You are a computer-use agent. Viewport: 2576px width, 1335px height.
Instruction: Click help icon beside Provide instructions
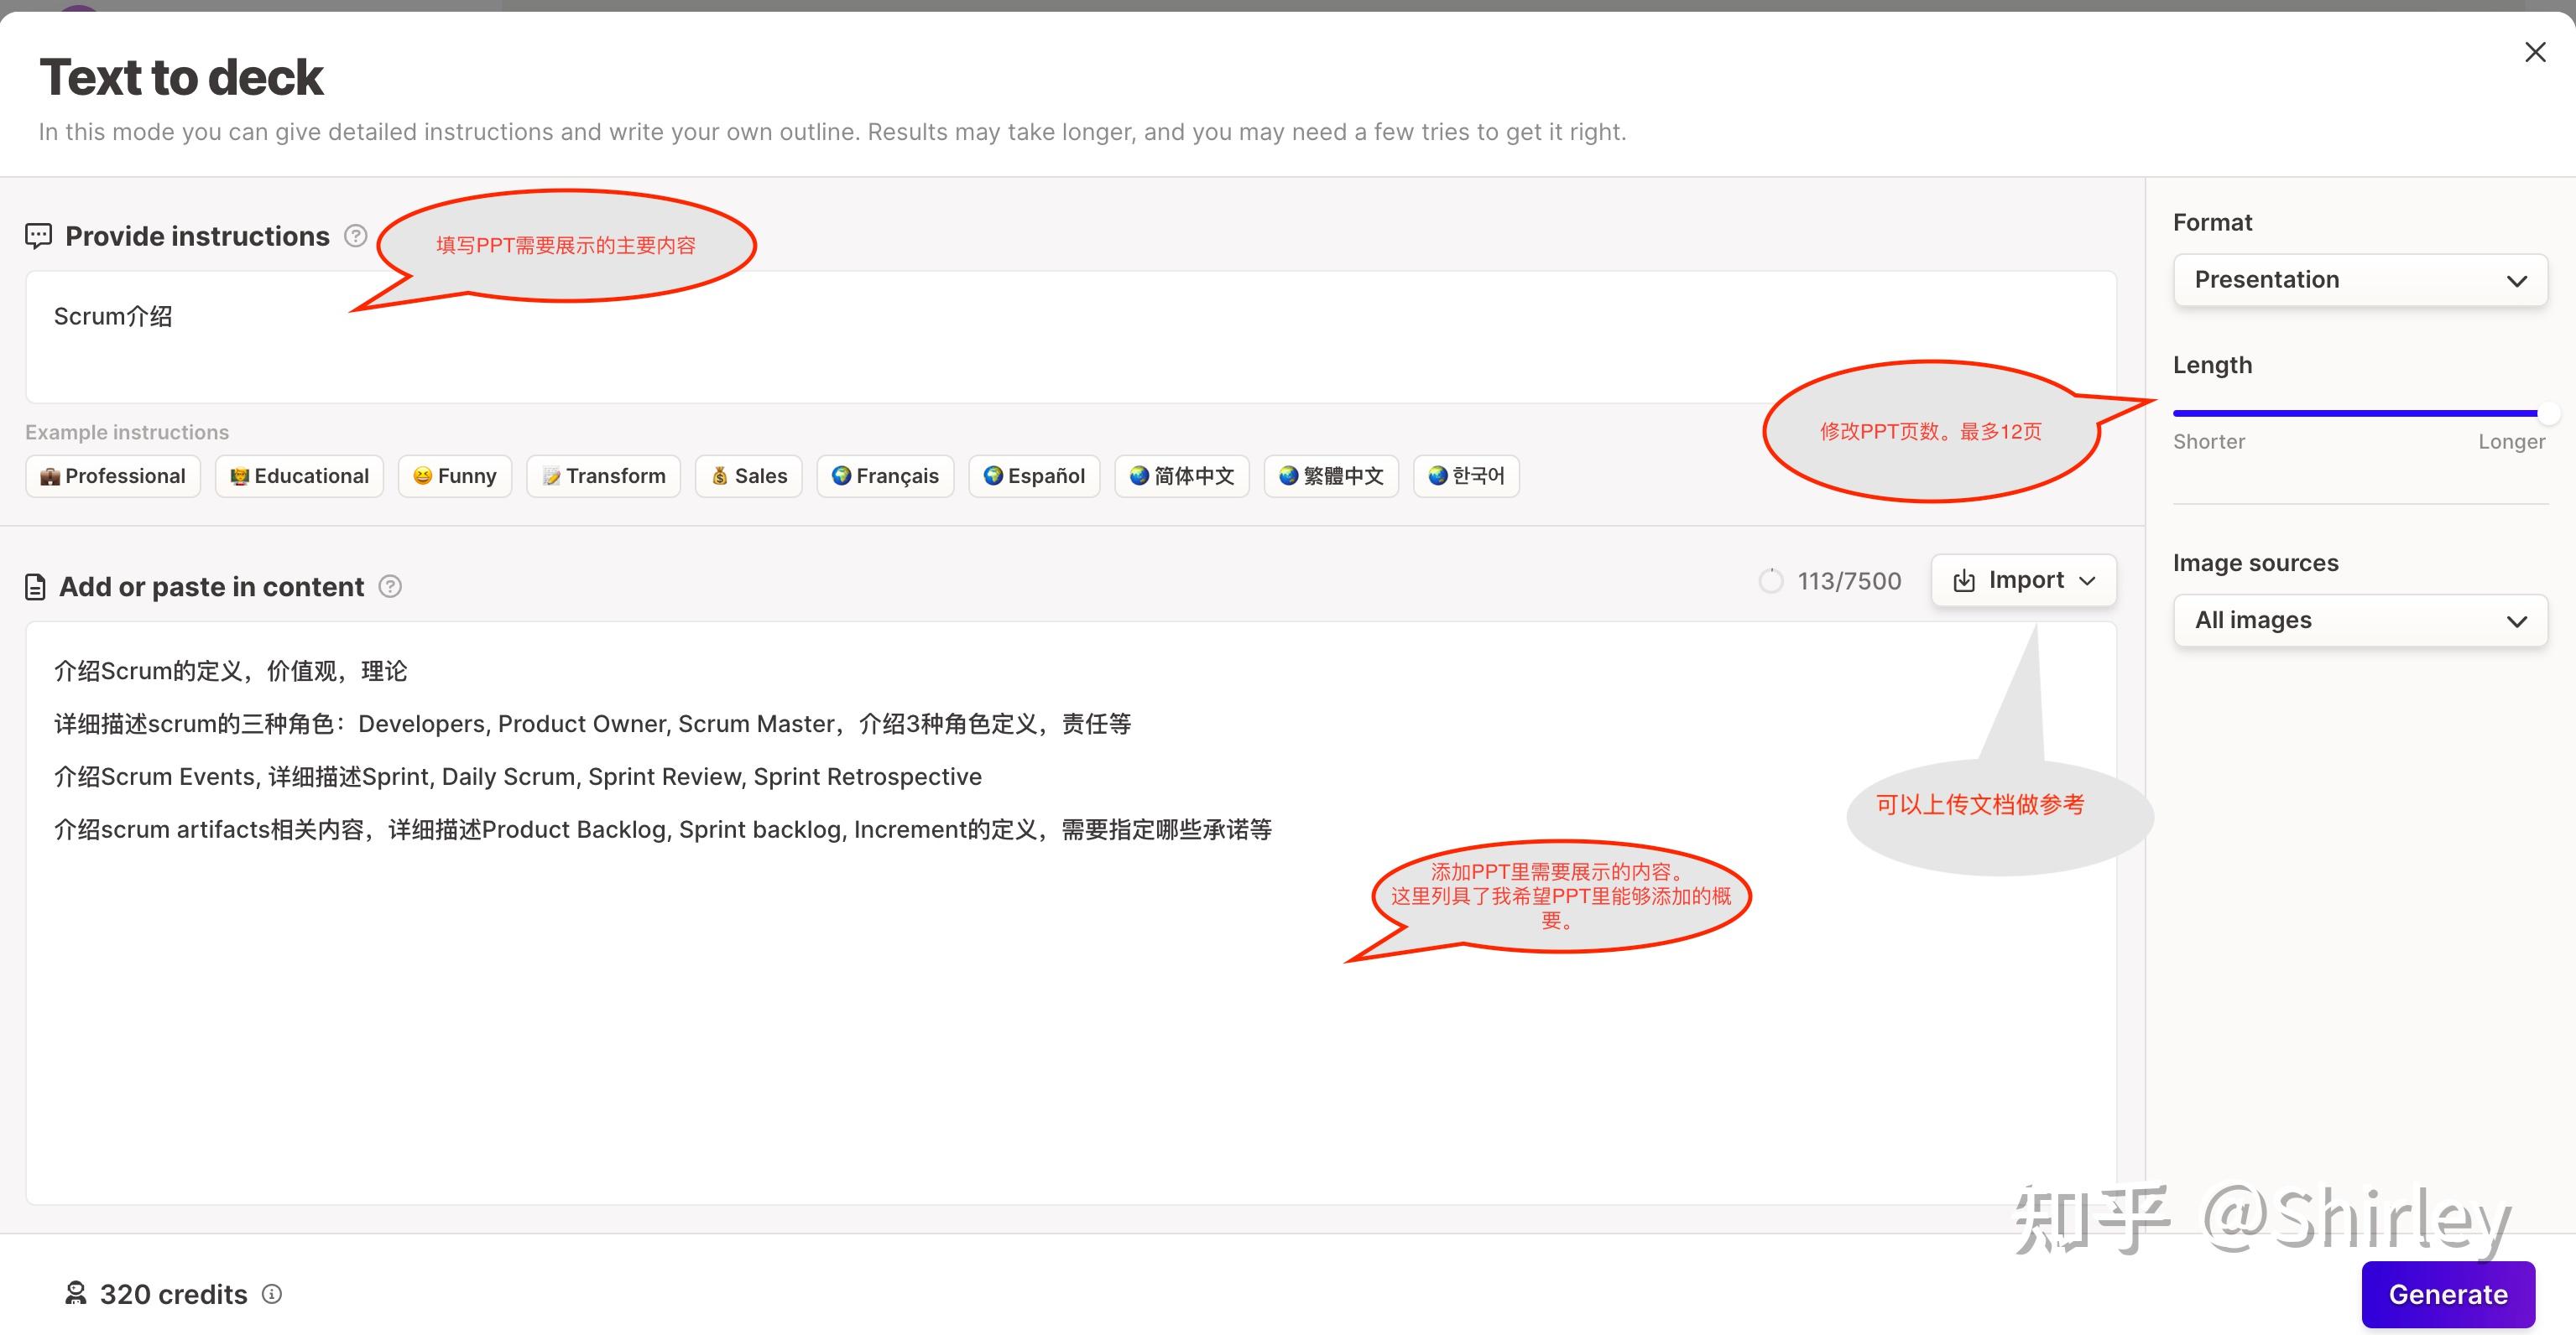[x=355, y=236]
